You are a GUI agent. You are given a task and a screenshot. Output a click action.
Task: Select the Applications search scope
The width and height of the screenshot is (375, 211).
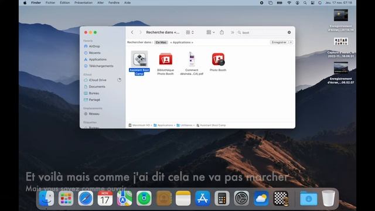pos(182,42)
